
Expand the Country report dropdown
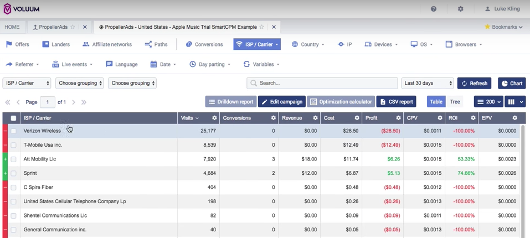point(308,44)
